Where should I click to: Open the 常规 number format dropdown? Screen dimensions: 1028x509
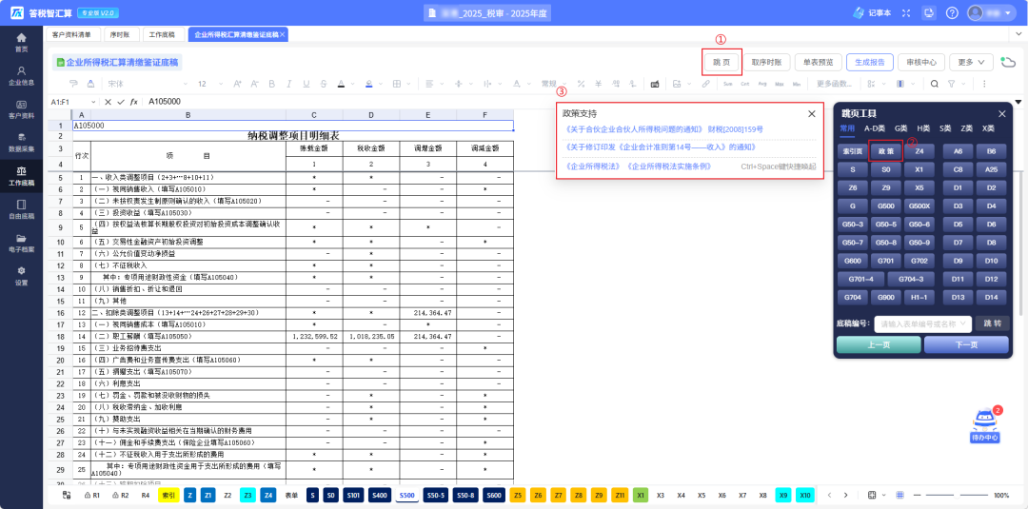(x=554, y=84)
